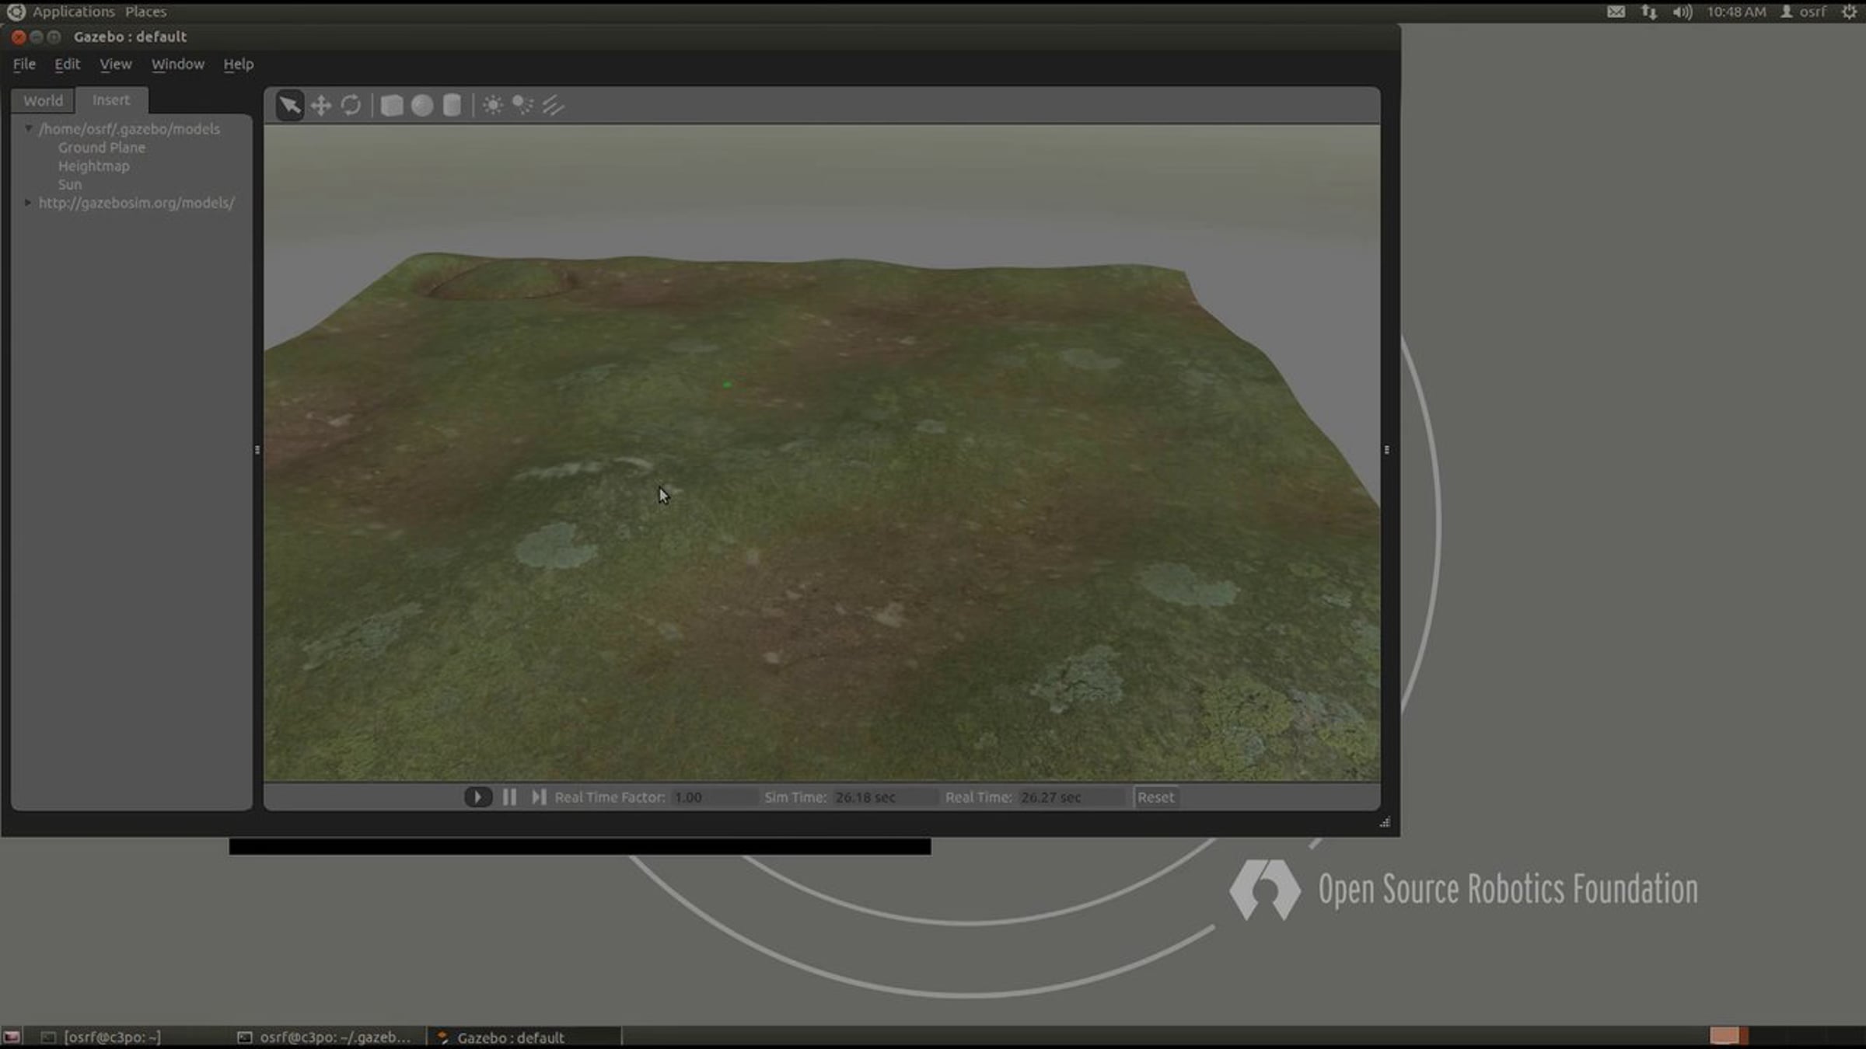
Task: Pause the simulation
Action: pyautogui.click(x=509, y=797)
